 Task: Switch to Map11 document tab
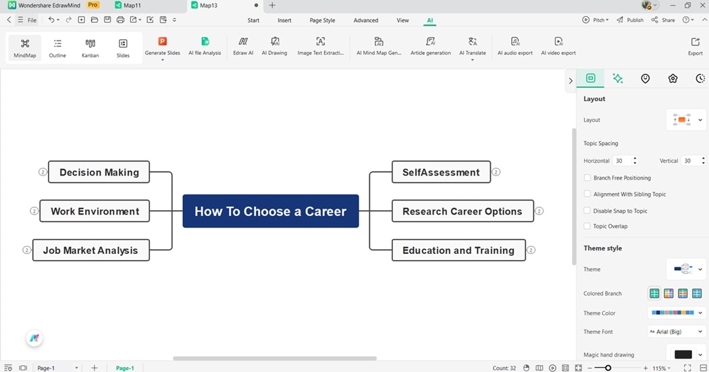coord(132,5)
